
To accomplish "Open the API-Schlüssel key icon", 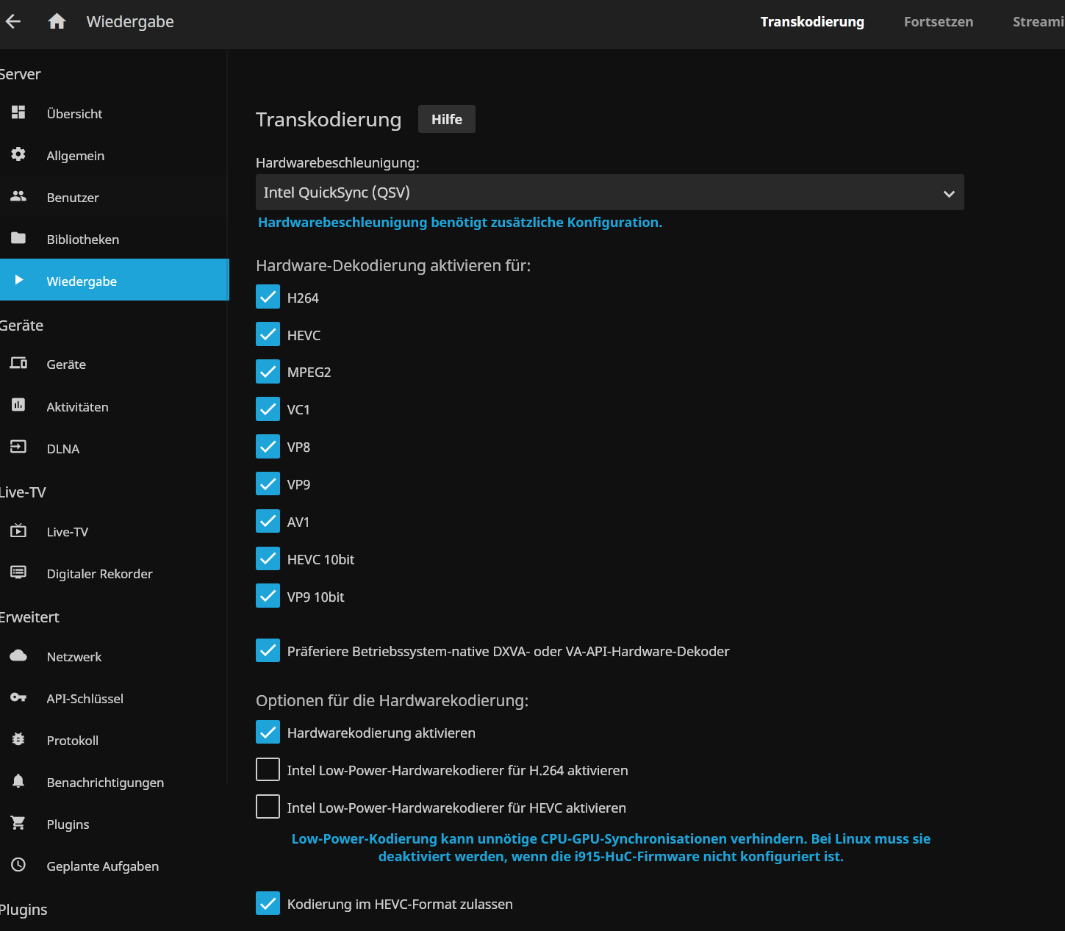I will coord(18,697).
